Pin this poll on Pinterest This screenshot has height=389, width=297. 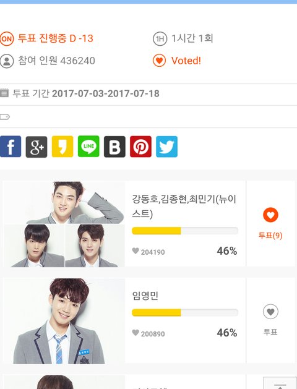(x=140, y=147)
